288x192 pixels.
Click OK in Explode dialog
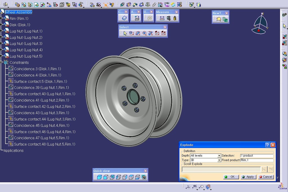pos(230,177)
